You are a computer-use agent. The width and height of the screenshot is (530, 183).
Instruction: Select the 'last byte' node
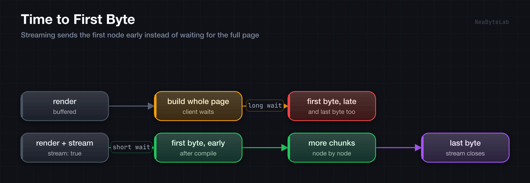click(x=465, y=148)
